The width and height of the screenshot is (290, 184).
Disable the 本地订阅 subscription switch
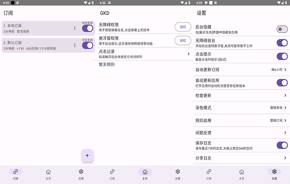coord(88,28)
